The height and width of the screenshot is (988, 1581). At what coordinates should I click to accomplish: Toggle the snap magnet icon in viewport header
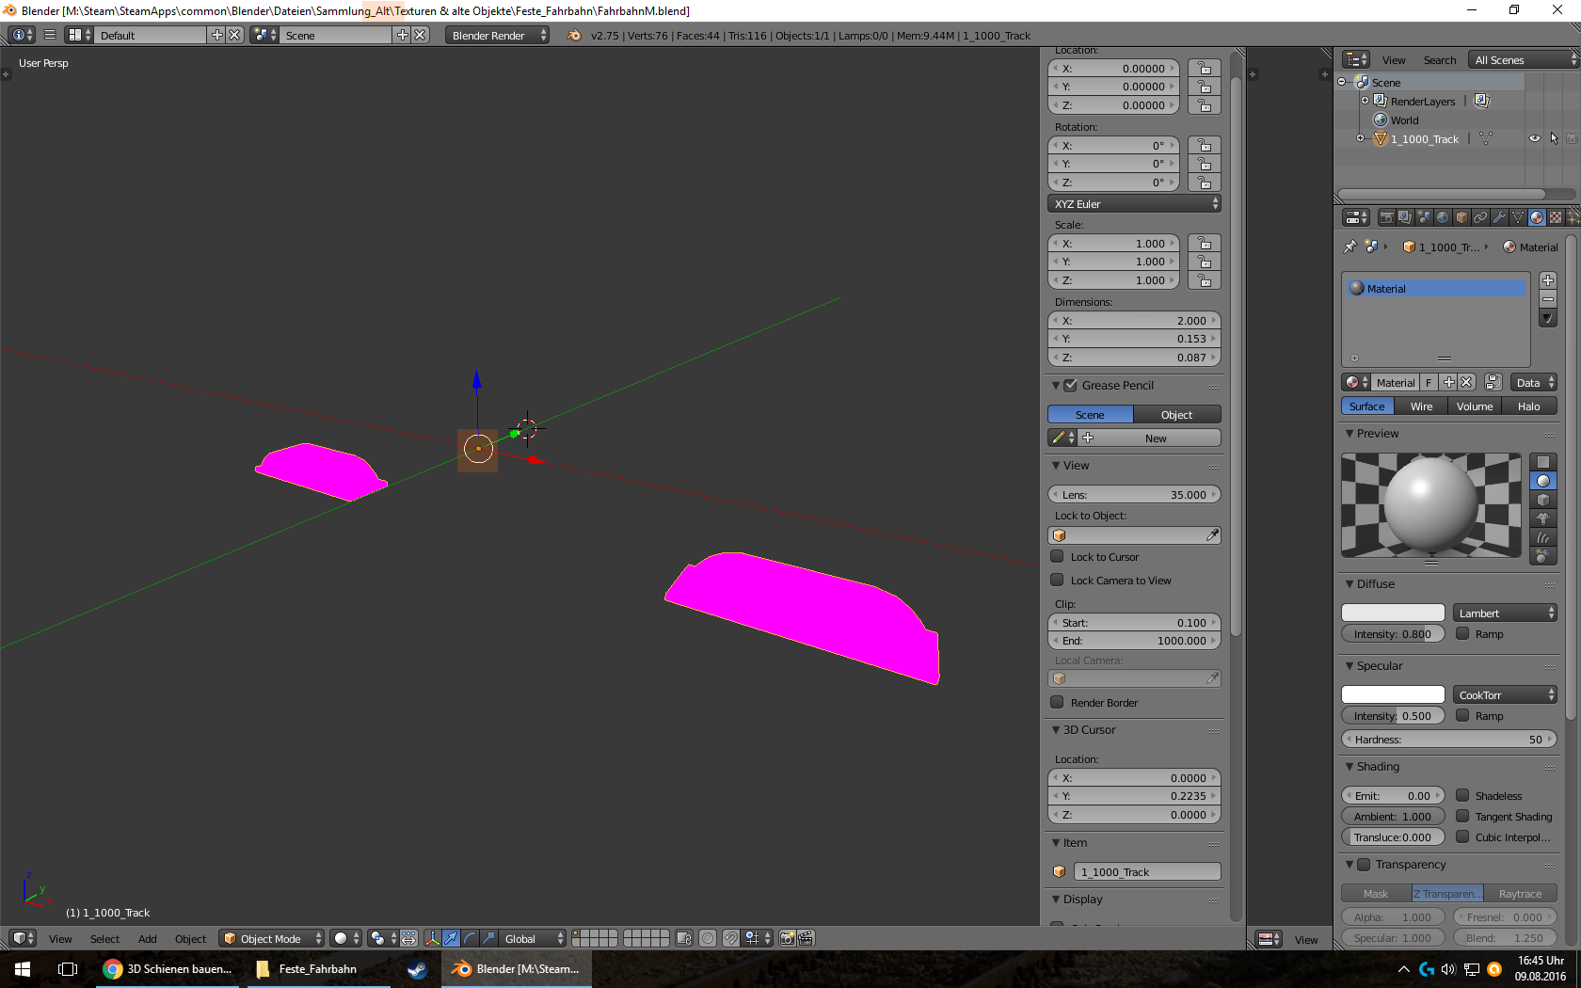pyautogui.click(x=730, y=938)
